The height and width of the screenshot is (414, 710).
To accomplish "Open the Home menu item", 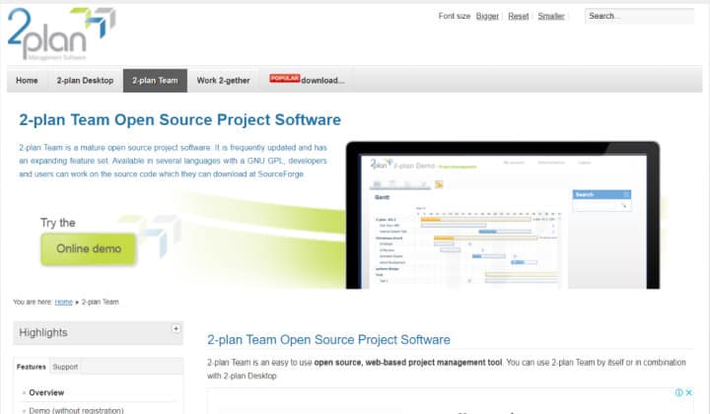I will click(x=27, y=81).
